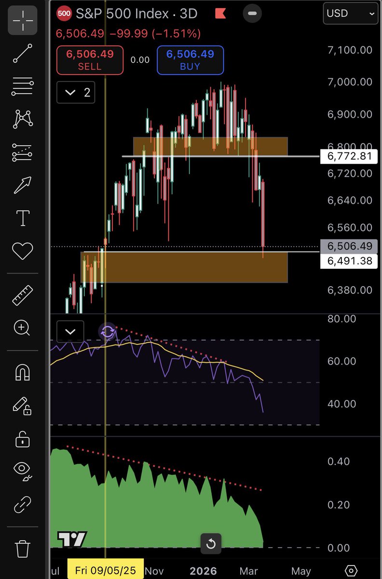Click the 6,506.49 SELL button
This screenshot has height=579, width=382.
(x=90, y=60)
